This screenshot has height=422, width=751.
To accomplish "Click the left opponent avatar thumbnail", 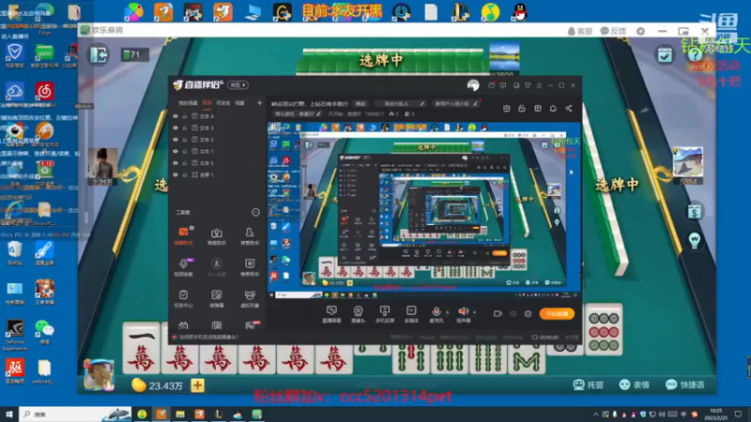I will [x=102, y=163].
